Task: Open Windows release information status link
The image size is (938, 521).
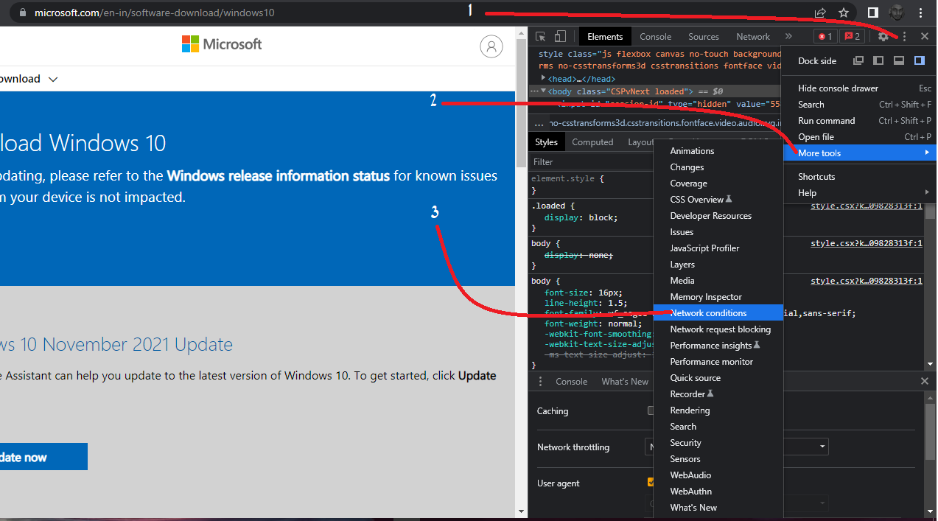Action: click(x=278, y=176)
